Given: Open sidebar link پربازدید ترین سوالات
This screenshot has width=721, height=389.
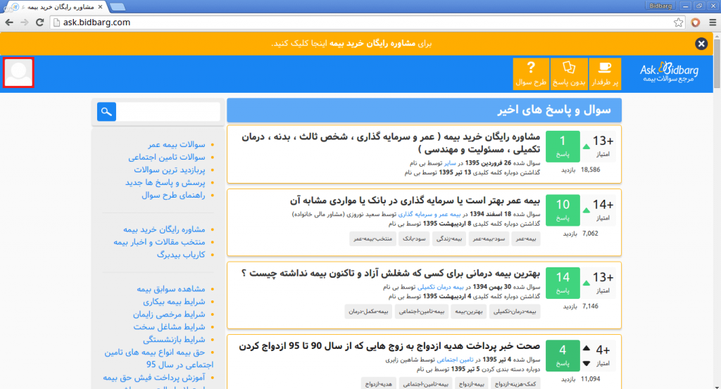Looking at the screenshot, I should (x=170, y=170).
